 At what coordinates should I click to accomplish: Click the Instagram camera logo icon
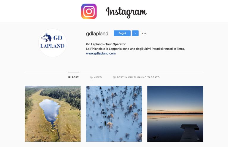[x=89, y=11]
